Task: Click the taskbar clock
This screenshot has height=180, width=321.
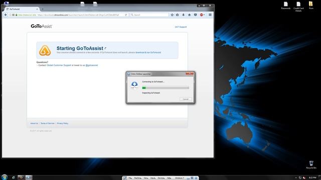Action: pyautogui.click(x=312, y=178)
